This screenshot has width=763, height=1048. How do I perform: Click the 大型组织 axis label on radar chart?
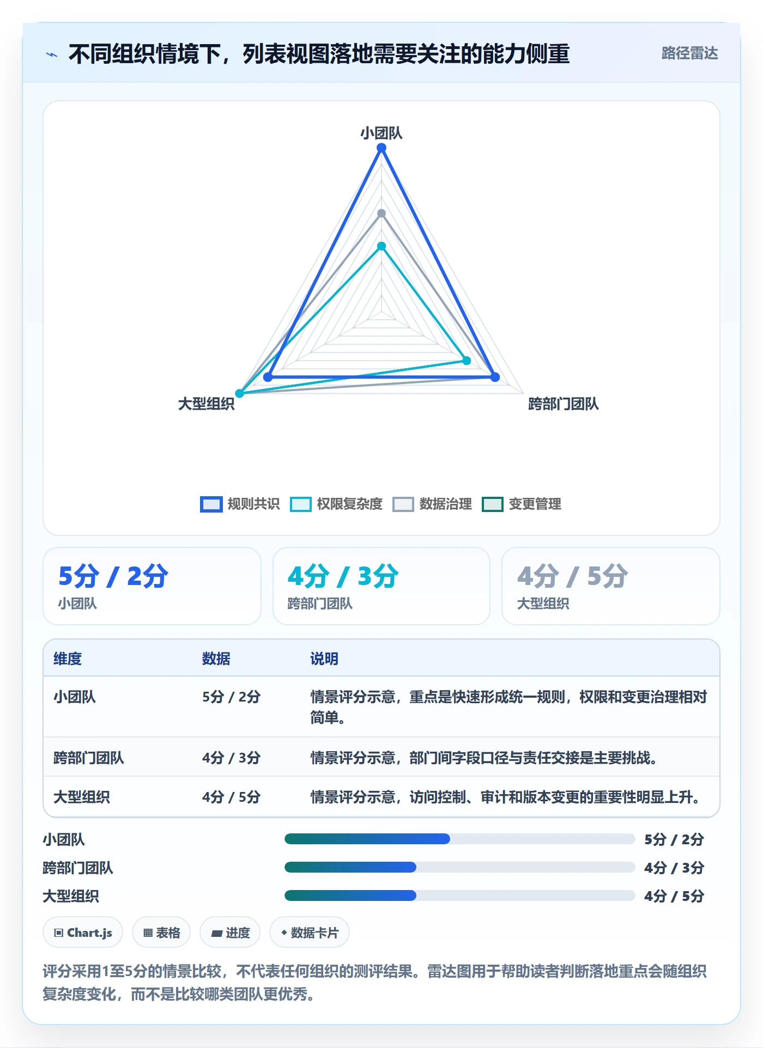coord(206,404)
